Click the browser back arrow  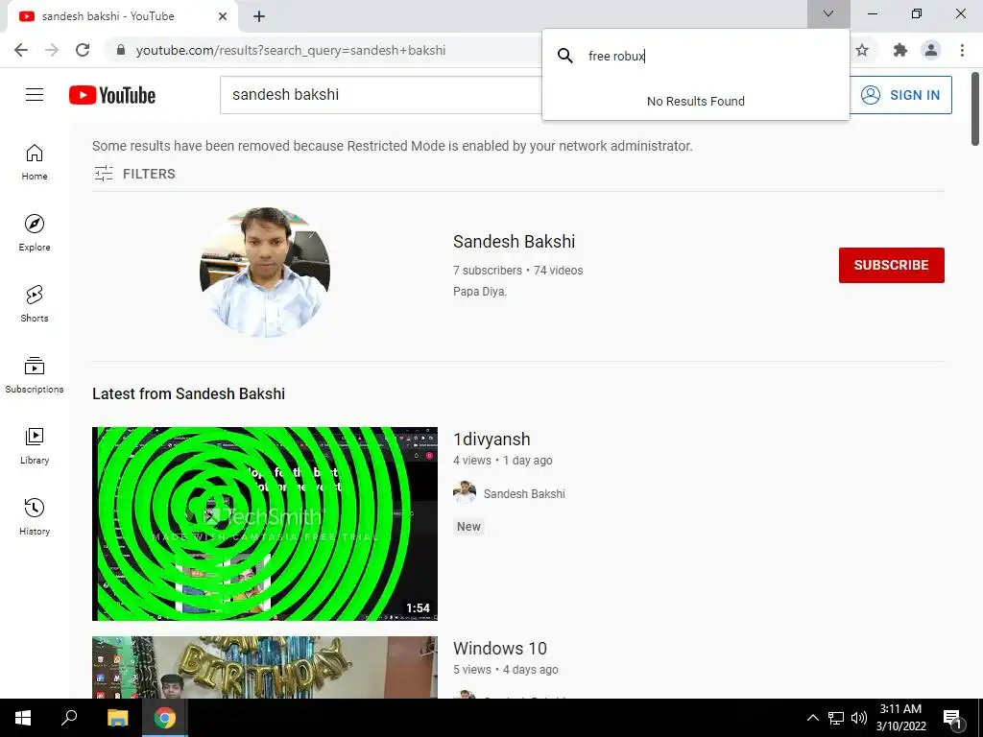tap(21, 50)
